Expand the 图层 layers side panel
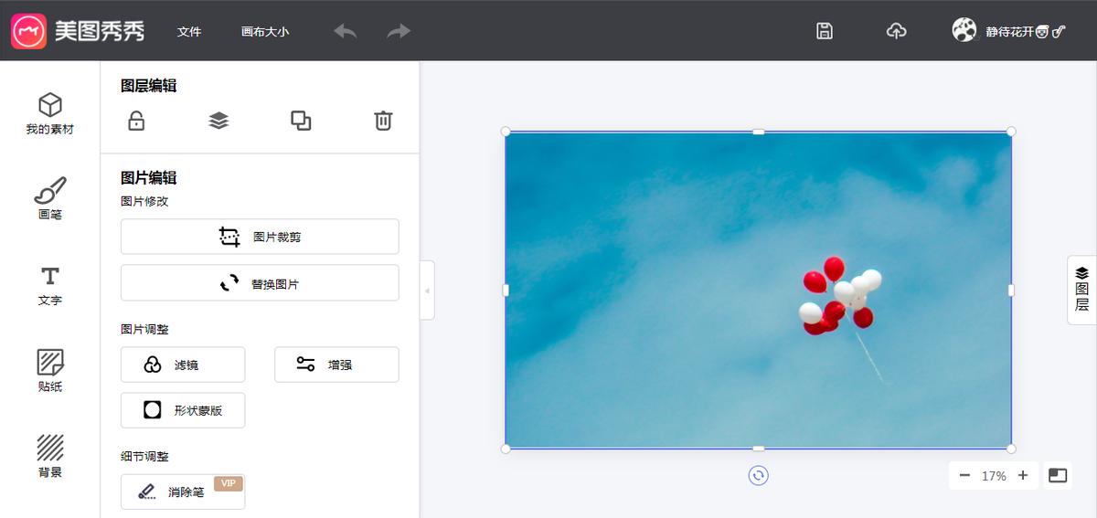Viewport: 1097px width, 518px height. coord(1081,290)
